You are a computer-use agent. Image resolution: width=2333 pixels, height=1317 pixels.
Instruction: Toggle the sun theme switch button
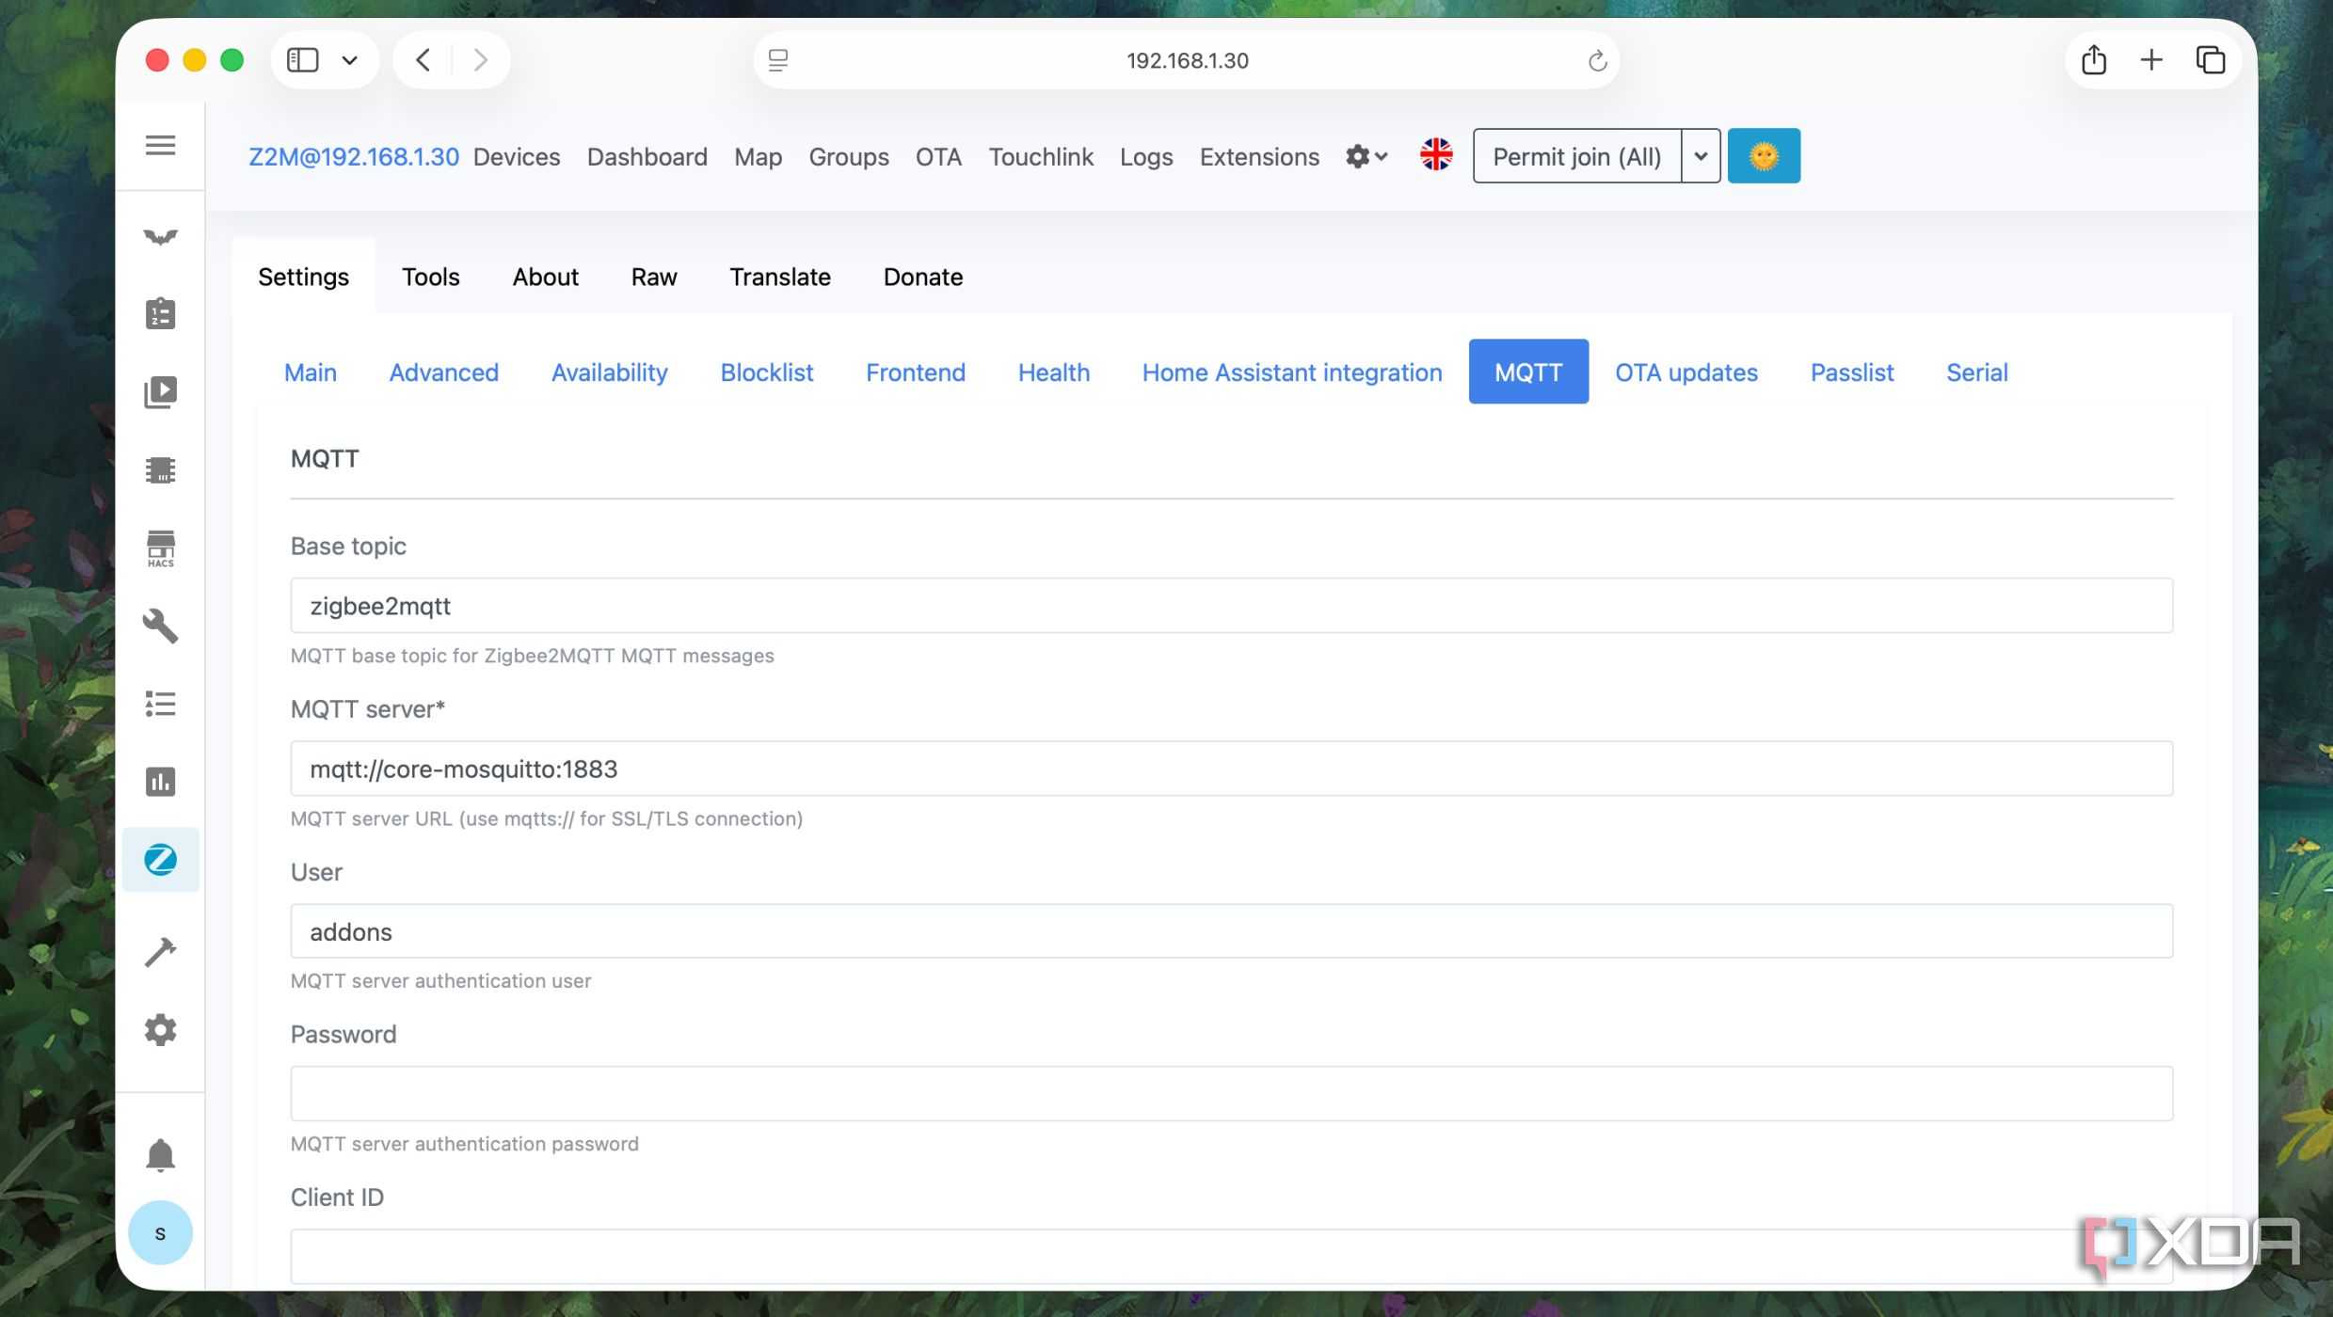coord(1764,155)
